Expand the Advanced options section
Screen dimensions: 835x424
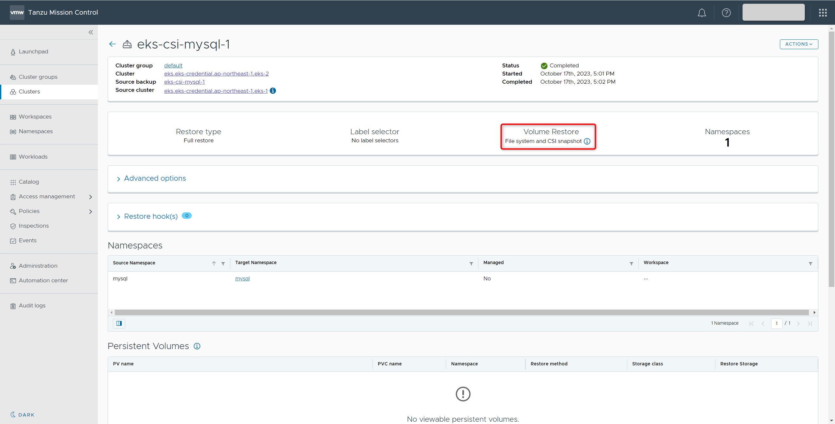point(155,178)
